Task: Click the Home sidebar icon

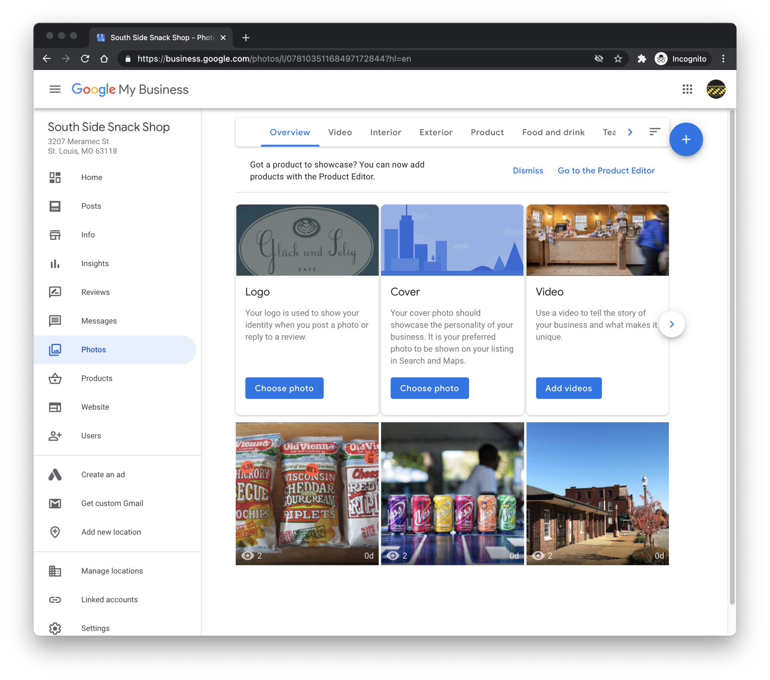Action: click(x=55, y=177)
